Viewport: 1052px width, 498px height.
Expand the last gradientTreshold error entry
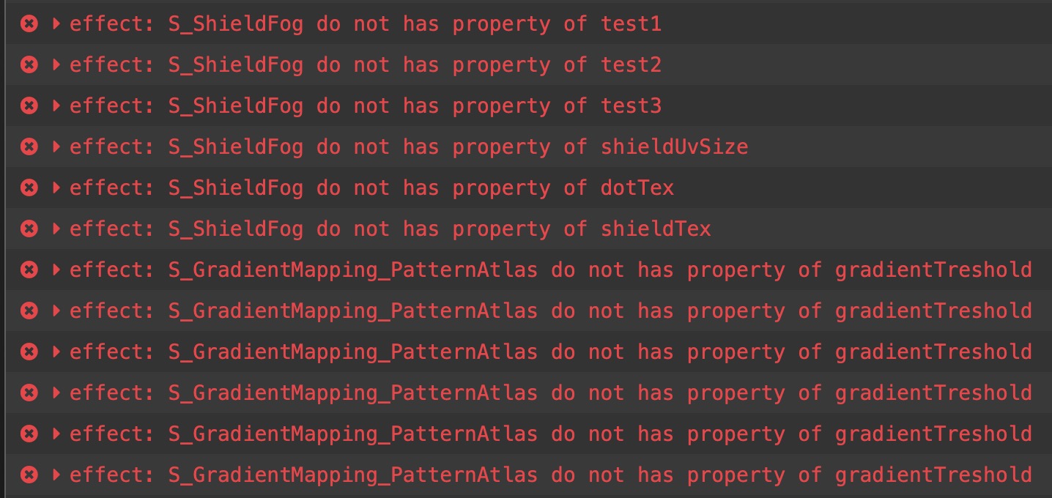(56, 475)
